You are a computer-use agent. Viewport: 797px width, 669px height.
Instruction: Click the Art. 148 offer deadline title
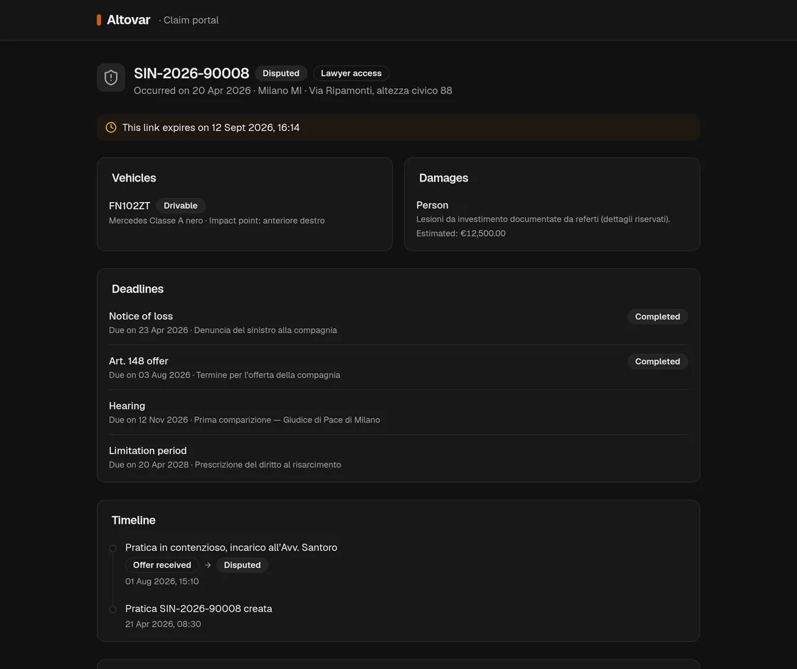(x=138, y=361)
